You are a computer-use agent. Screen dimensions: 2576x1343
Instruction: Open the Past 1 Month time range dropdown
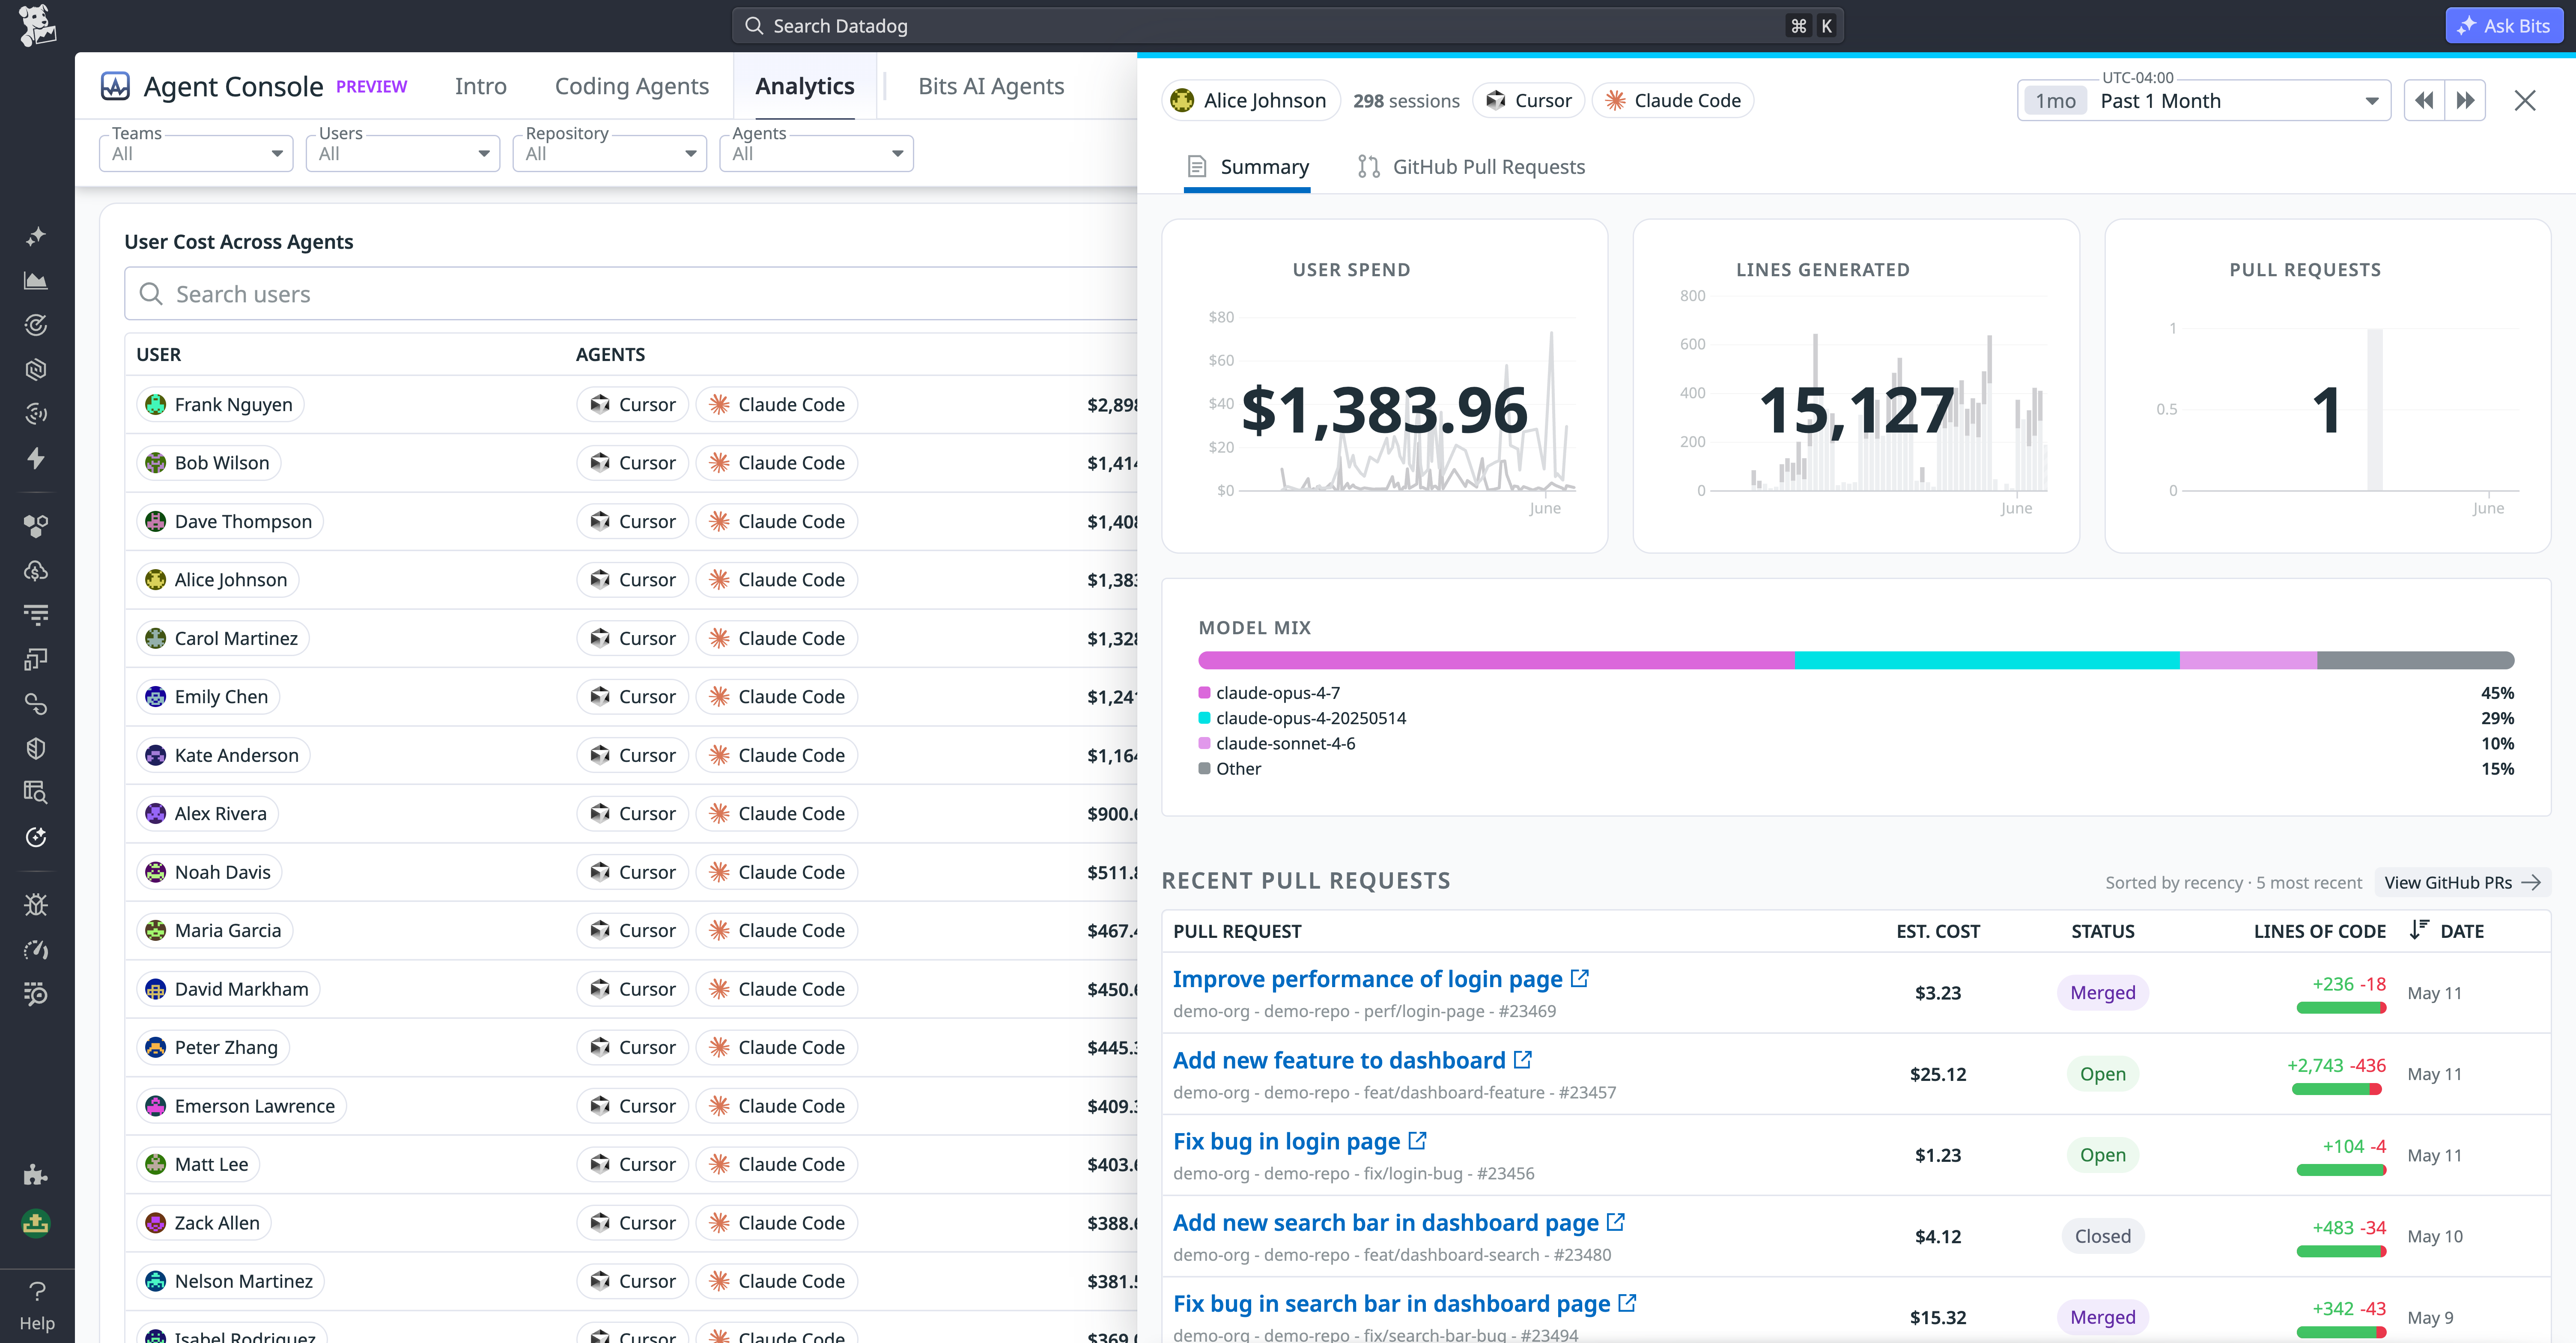coord(2204,100)
